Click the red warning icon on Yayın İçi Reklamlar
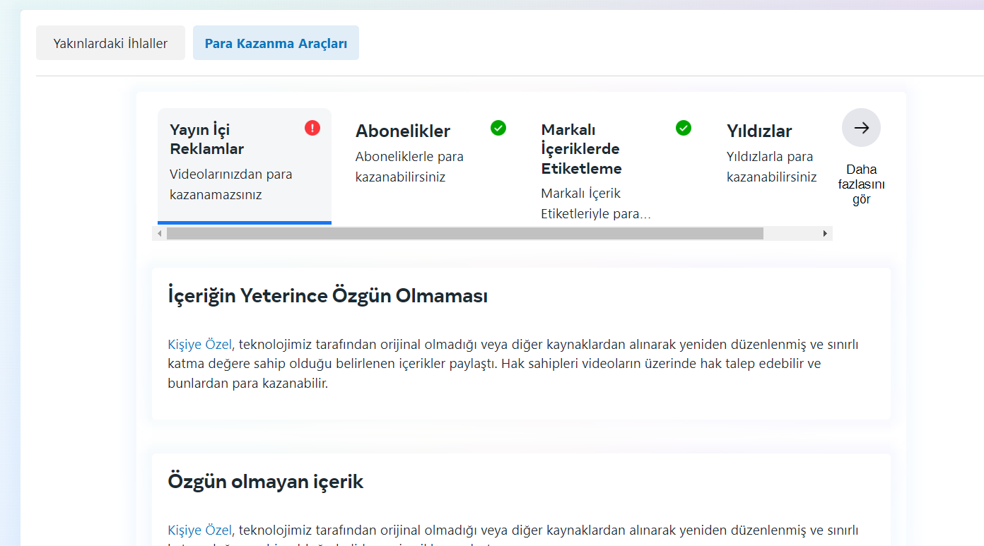Viewport: 984px width, 546px height. (312, 128)
